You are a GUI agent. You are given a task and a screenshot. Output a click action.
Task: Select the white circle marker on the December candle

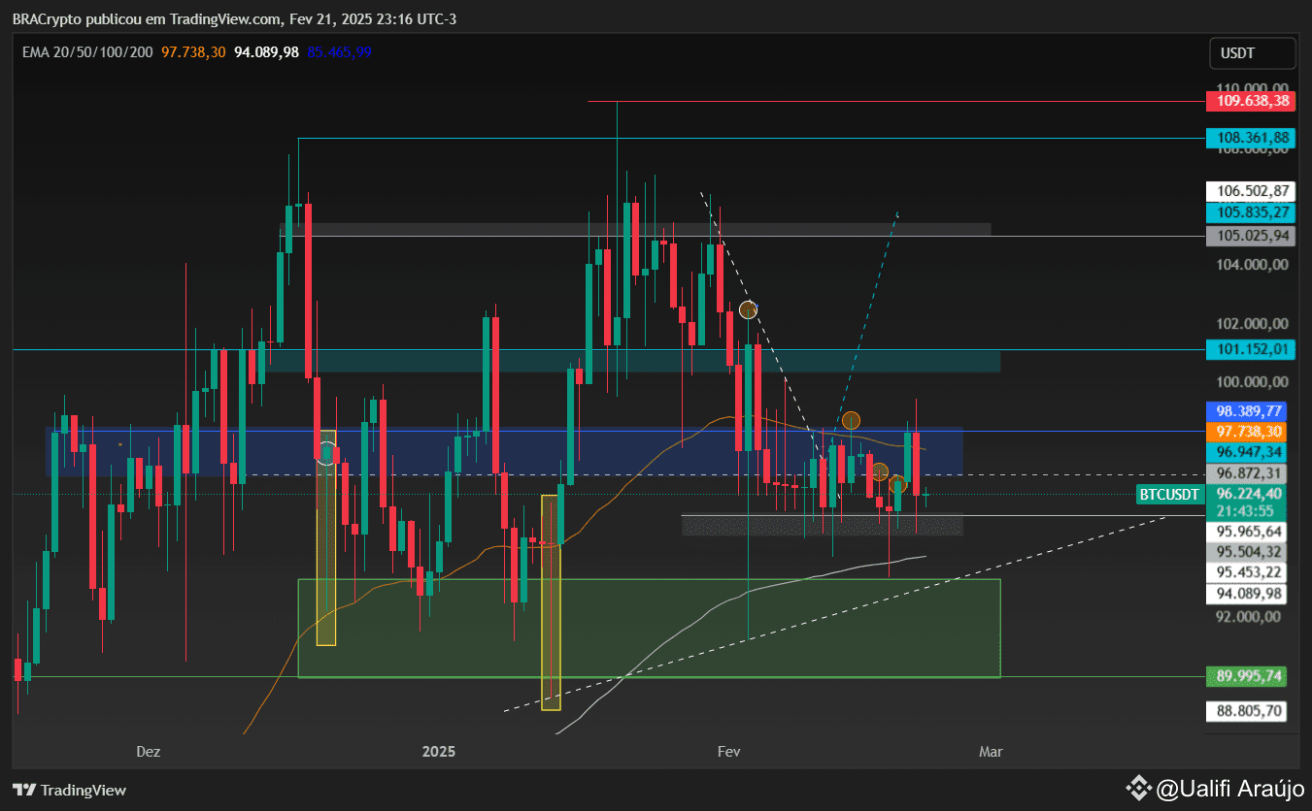point(327,453)
